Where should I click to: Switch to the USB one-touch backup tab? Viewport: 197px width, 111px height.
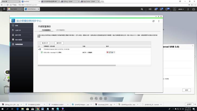60,30
